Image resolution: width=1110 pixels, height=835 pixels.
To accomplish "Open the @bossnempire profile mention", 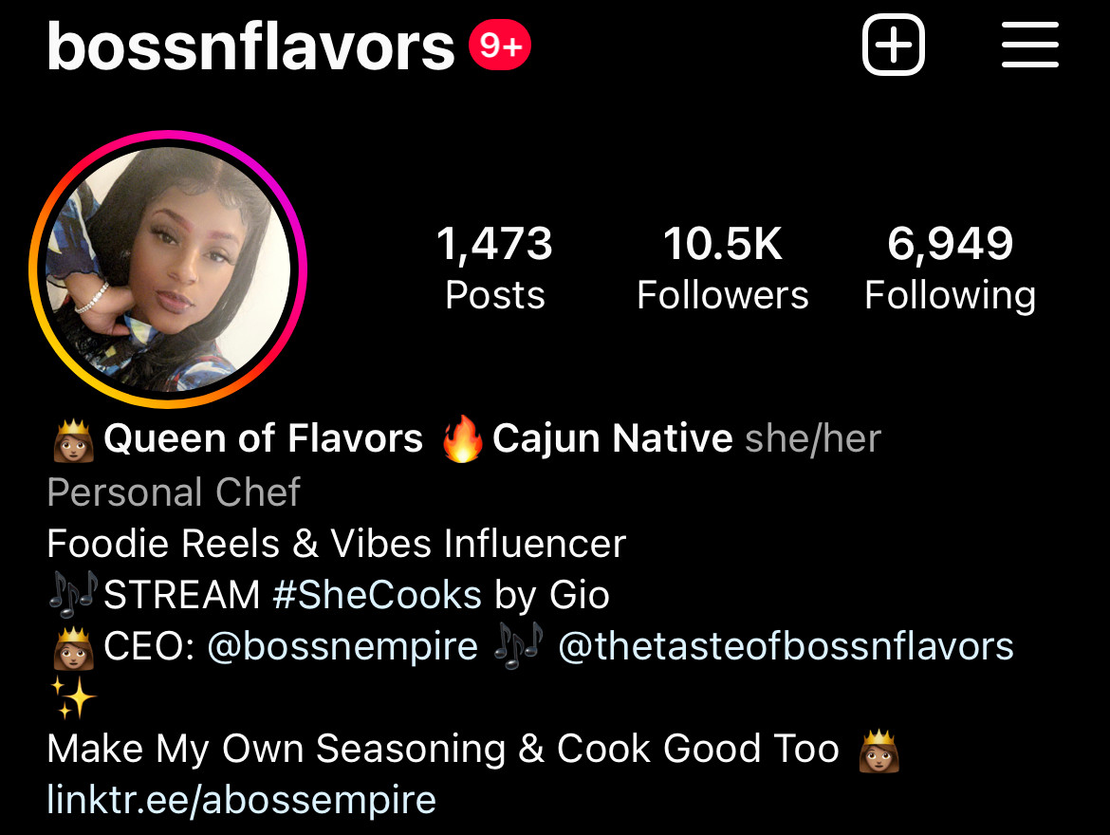I will 342,646.
